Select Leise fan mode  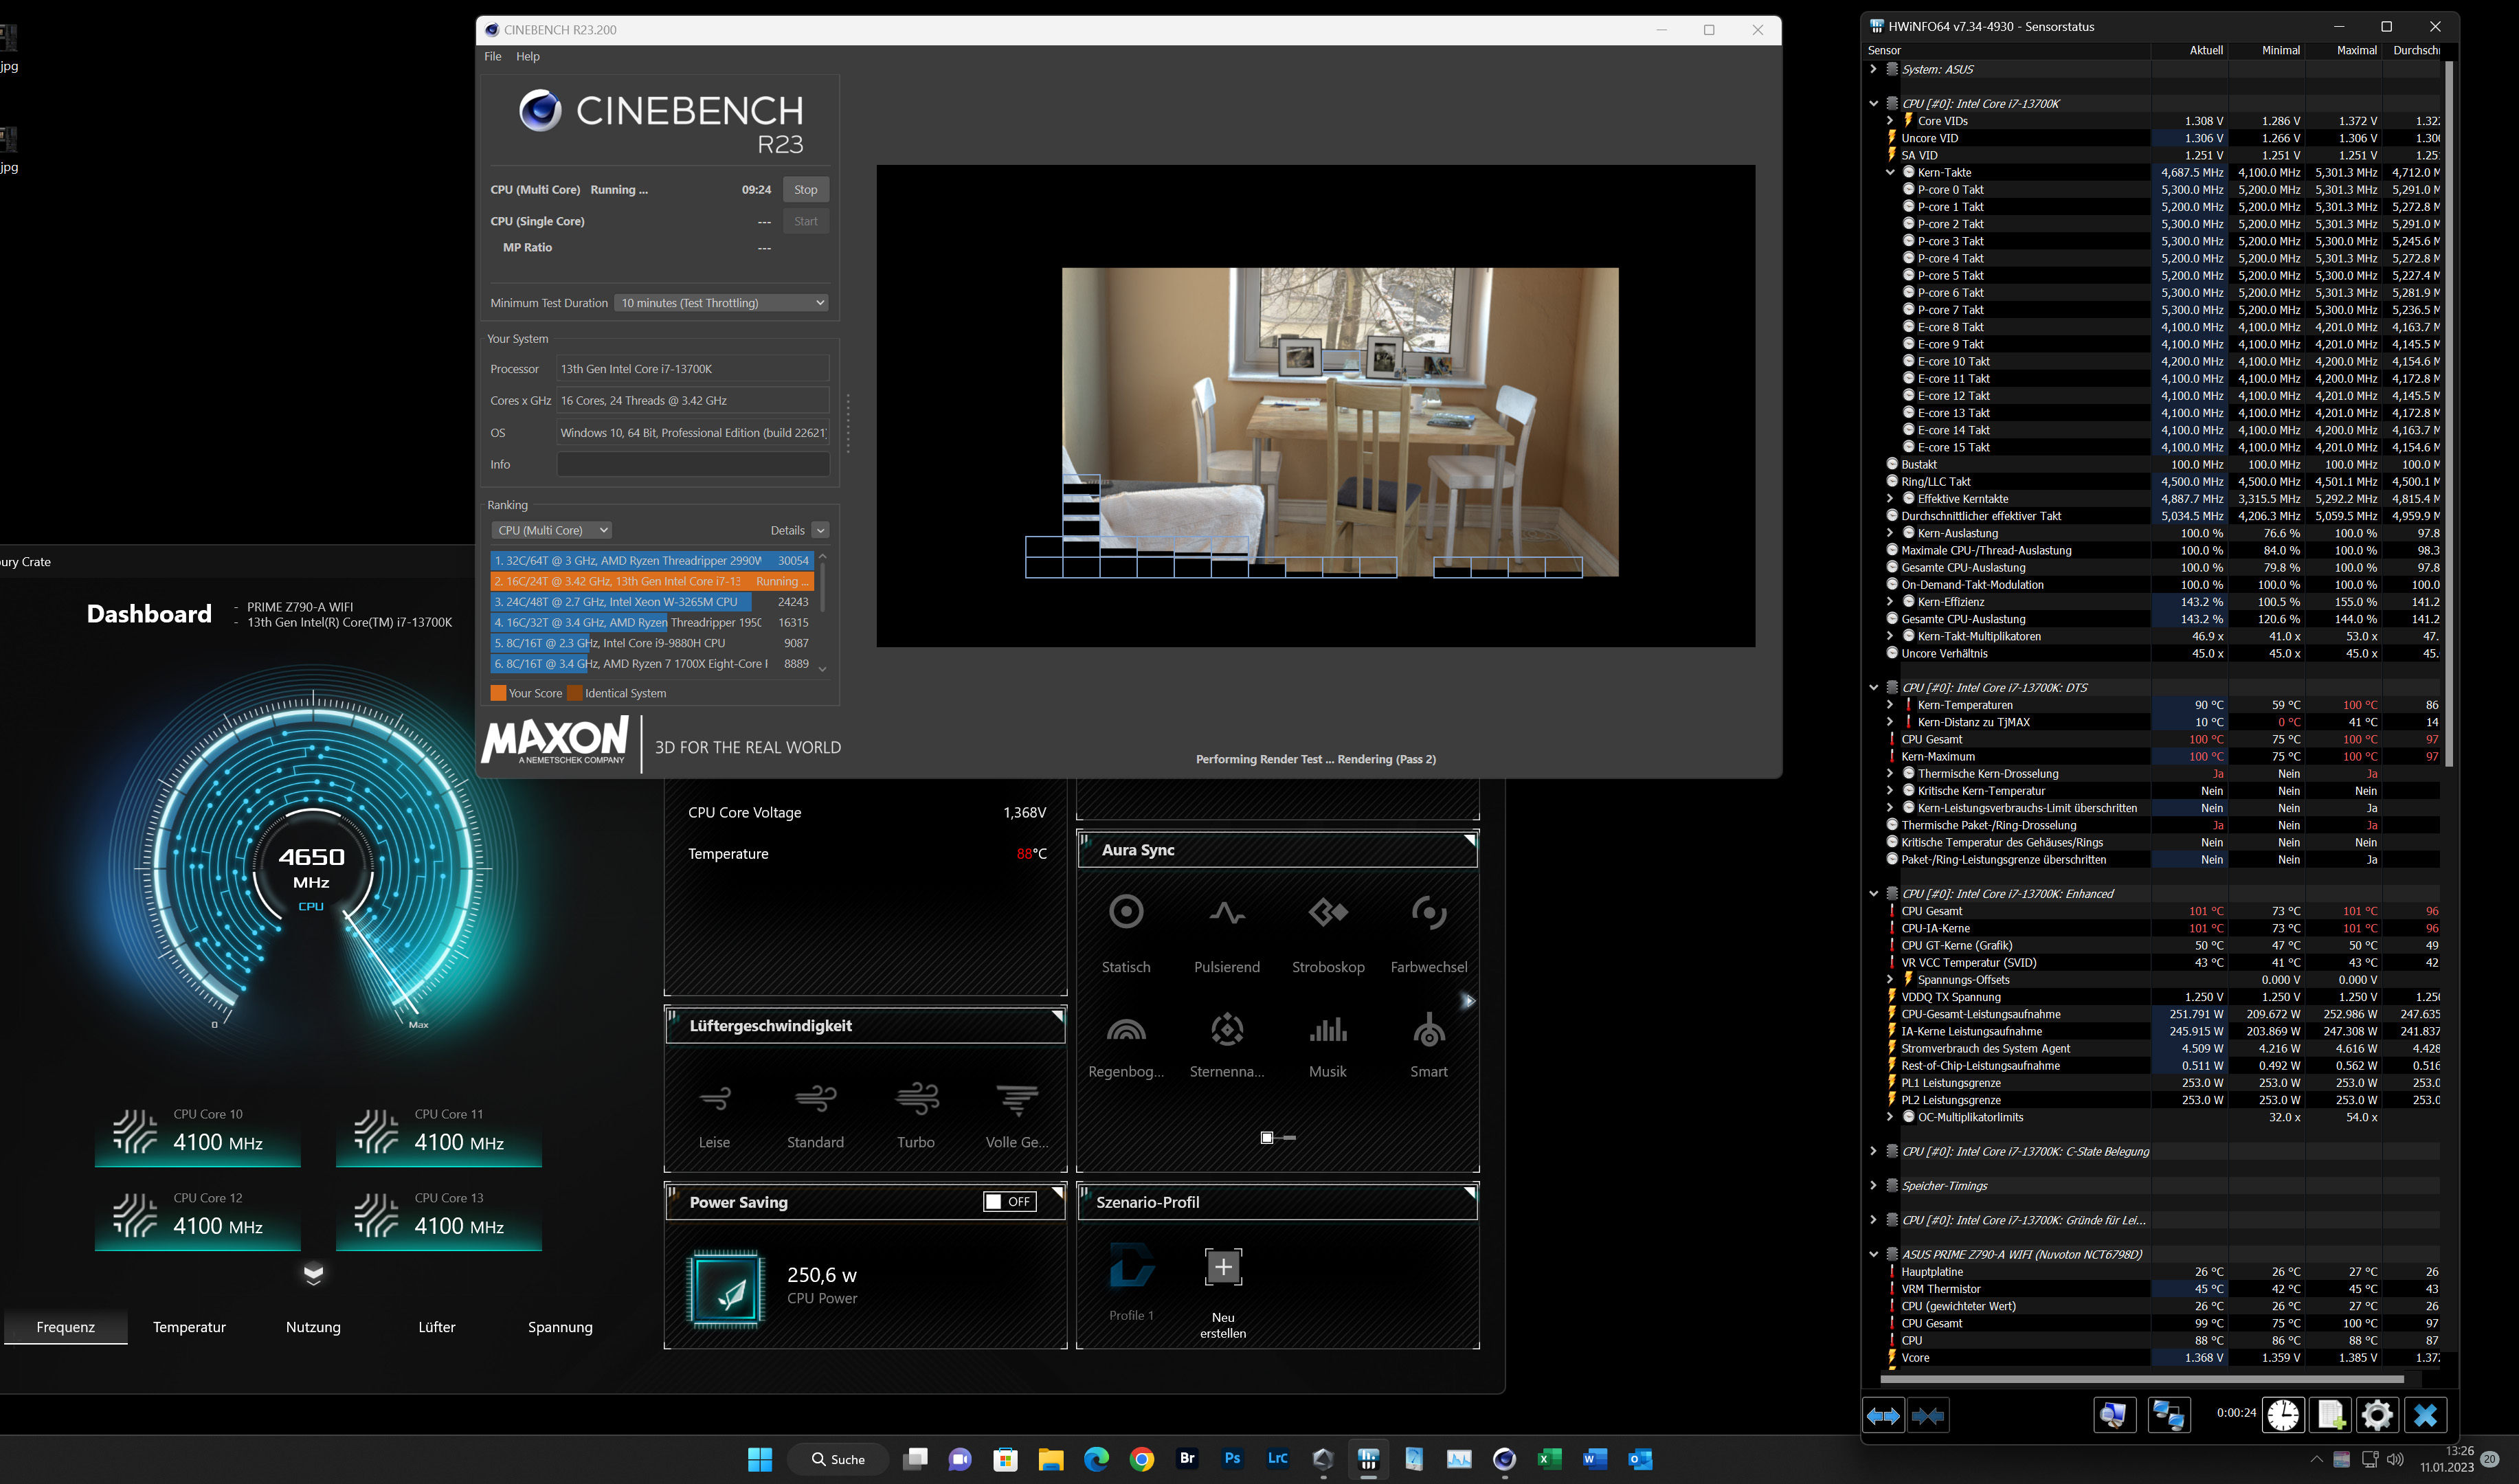[x=714, y=1099]
